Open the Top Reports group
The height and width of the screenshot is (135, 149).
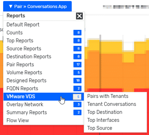[x=44, y=40]
